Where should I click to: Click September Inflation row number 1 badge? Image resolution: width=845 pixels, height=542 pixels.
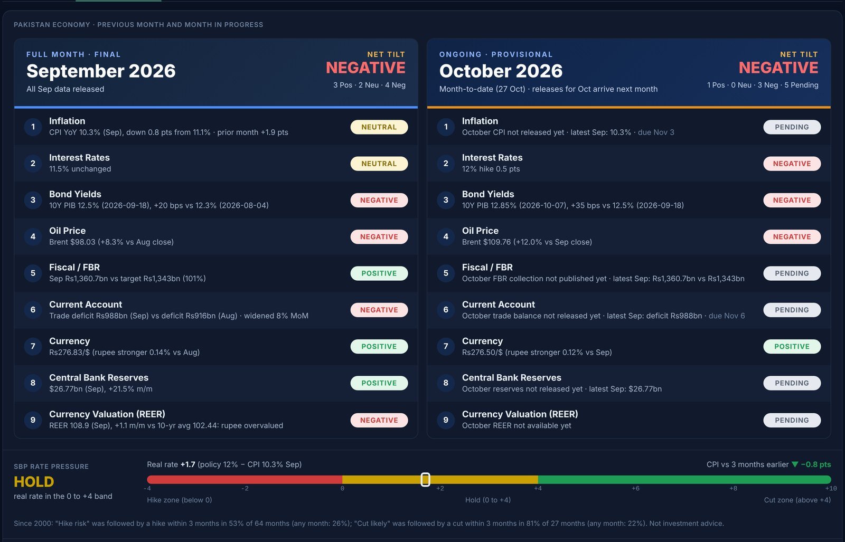click(x=33, y=127)
